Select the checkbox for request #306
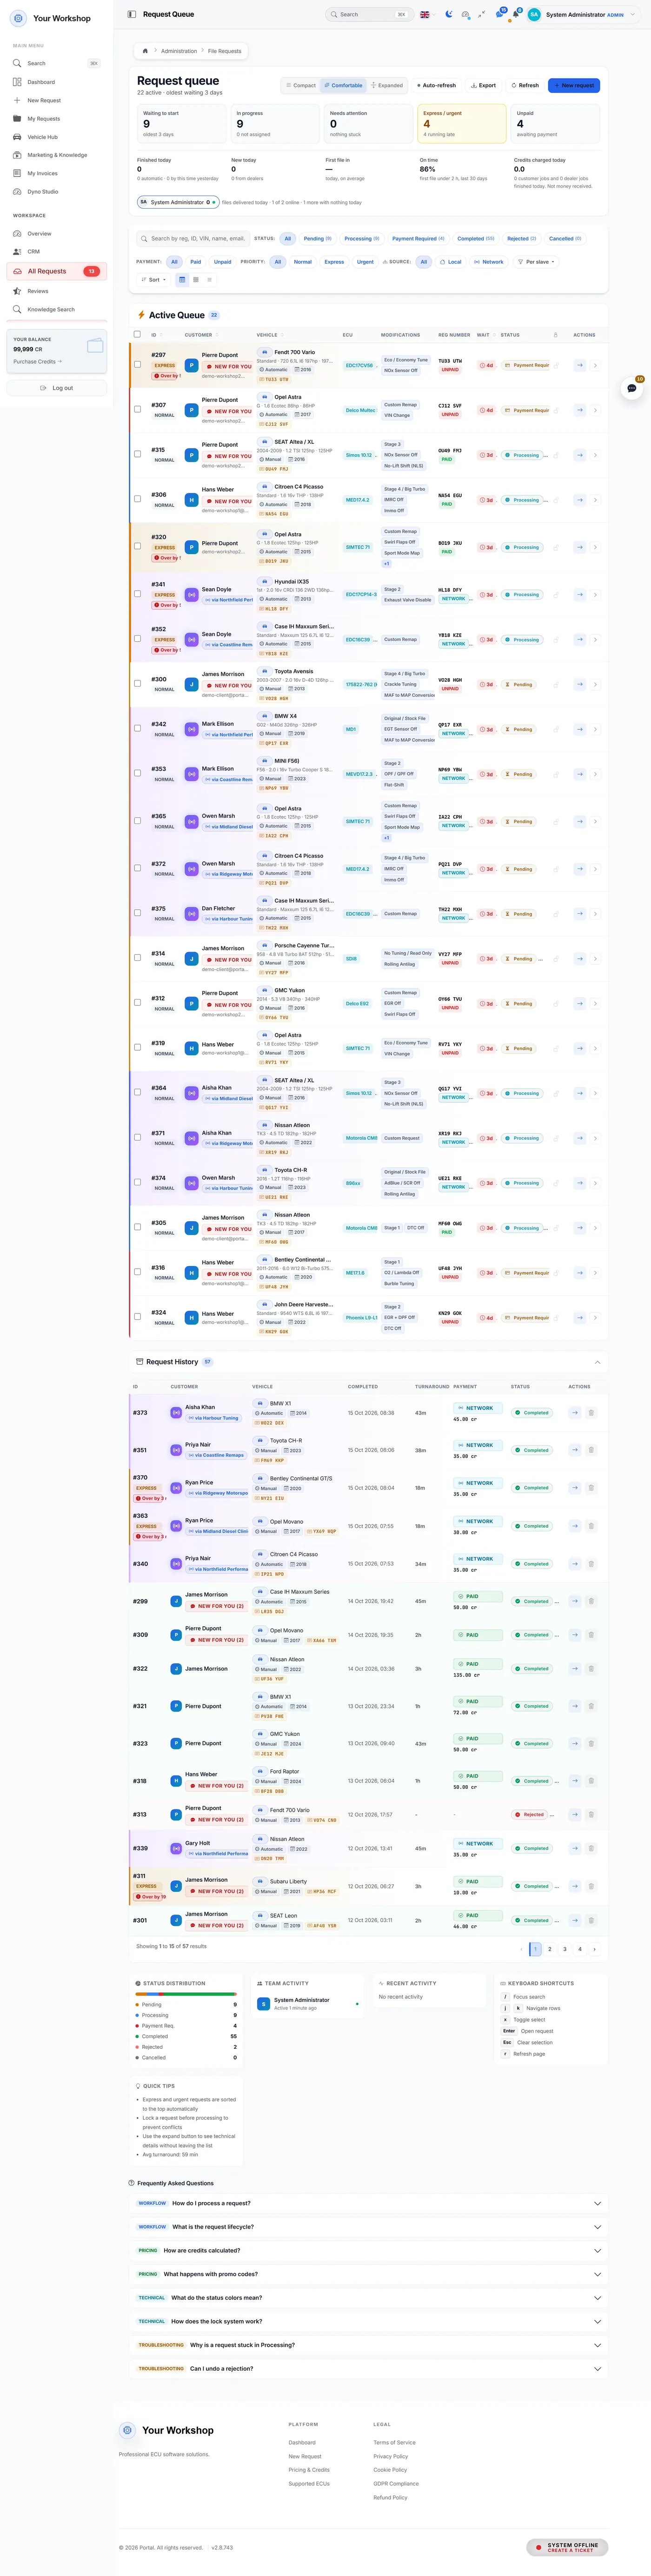651x2576 pixels. [138, 499]
